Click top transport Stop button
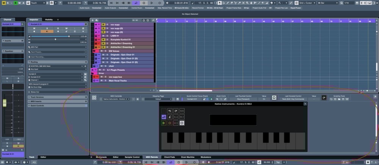 tap(144, 3)
